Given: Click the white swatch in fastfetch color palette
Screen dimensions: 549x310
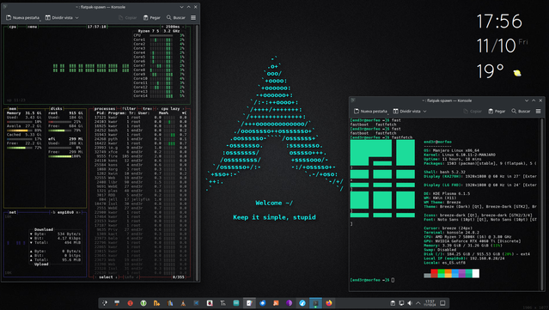Looking at the screenshot, I should (x=476, y=273).
